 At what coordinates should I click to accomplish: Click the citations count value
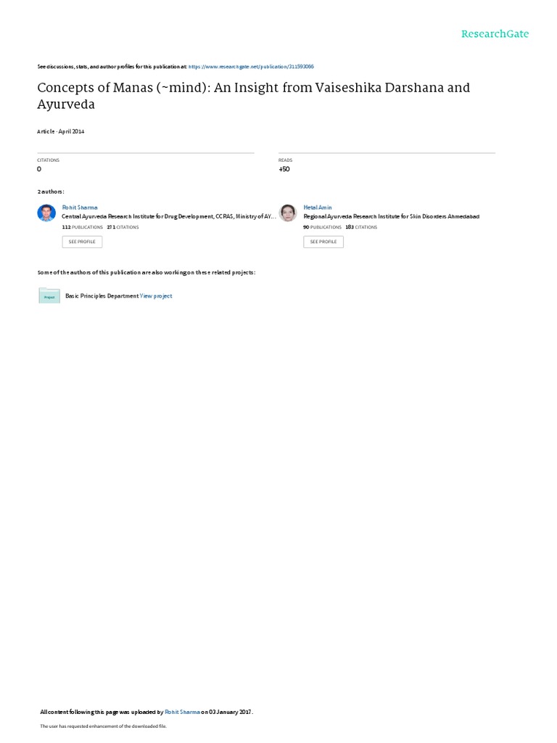coord(39,169)
